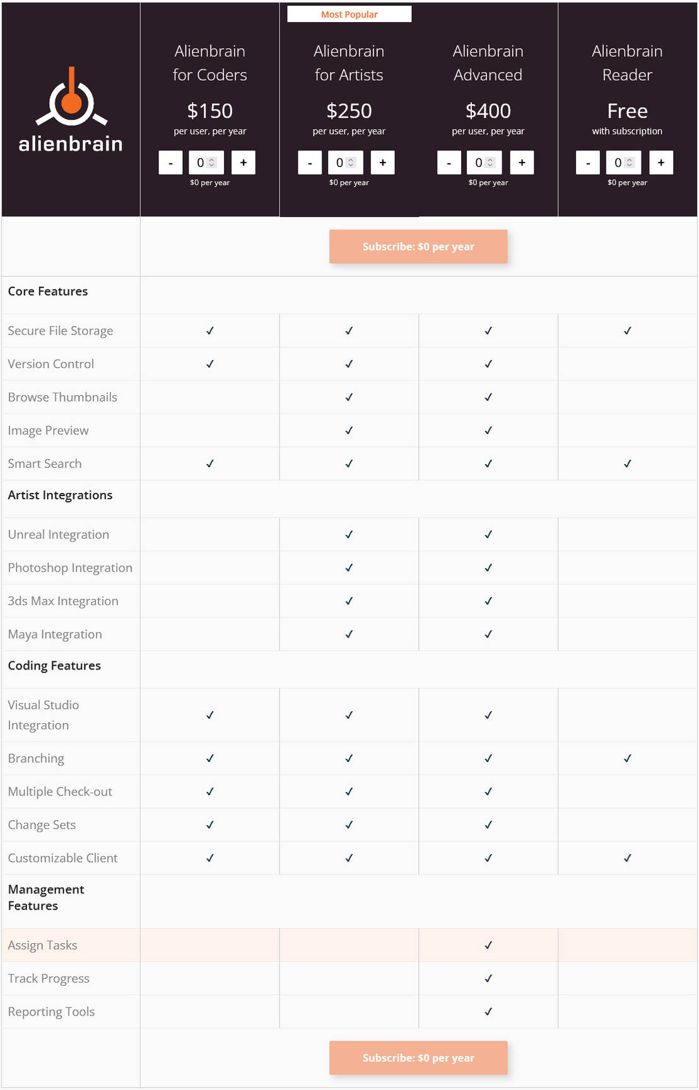Click the bottom Subscribe: $0 per year button
This screenshot has width=699, height=1090.
[x=418, y=1058]
